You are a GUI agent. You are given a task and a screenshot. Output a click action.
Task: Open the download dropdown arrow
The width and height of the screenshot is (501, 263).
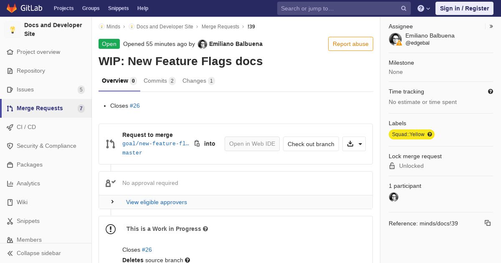(x=360, y=144)
